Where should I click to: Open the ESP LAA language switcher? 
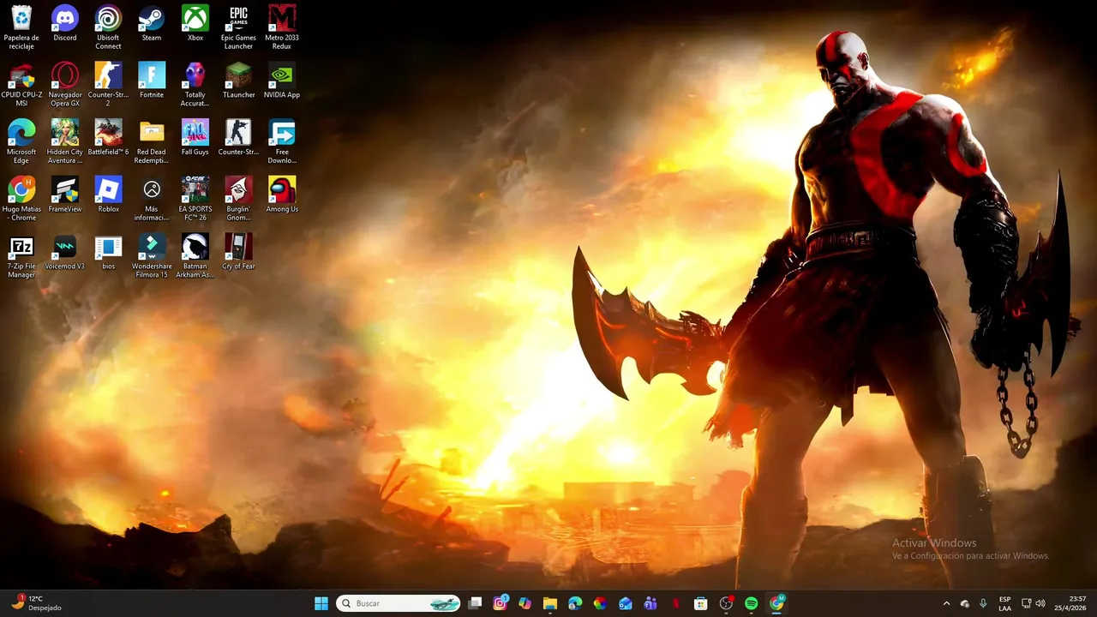pyautogui.click(x=1004, y=603)
